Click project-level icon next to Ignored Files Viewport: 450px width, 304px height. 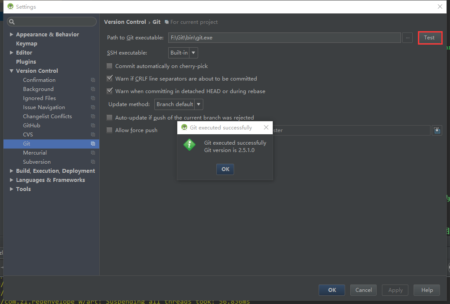point(93,98)
